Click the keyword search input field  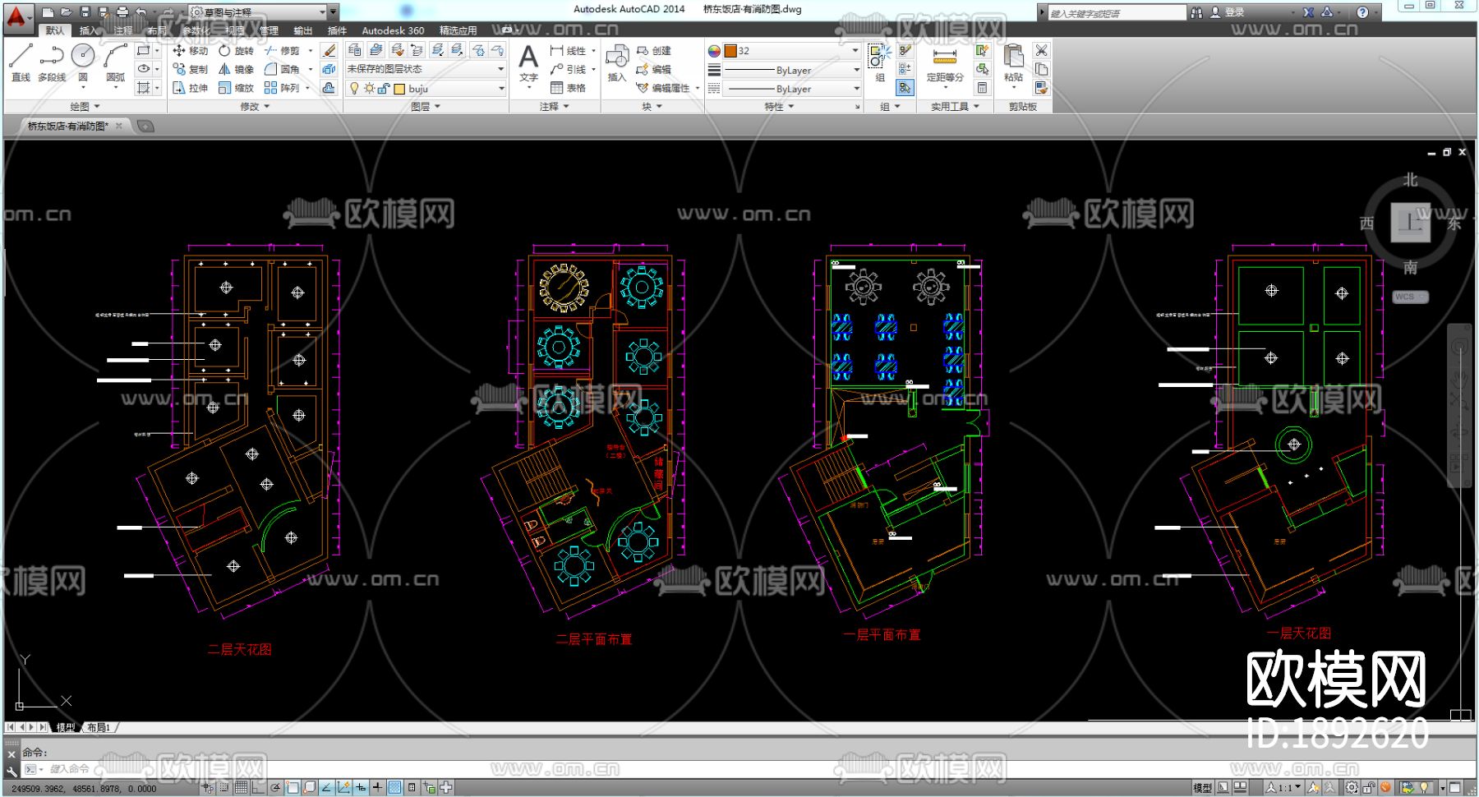click(x=1117, y=13)
